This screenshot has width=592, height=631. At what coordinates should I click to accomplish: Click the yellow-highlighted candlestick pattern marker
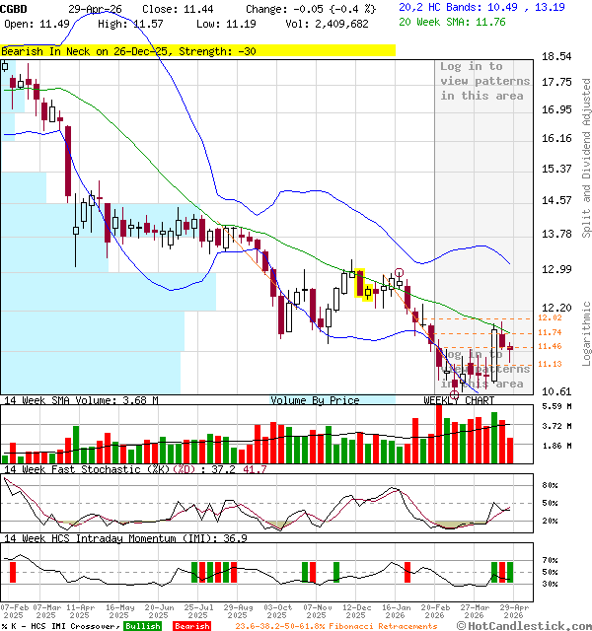point(360,284)
